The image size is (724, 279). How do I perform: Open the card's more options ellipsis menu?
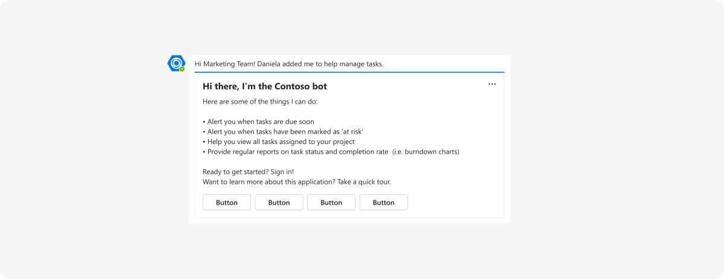492,84
